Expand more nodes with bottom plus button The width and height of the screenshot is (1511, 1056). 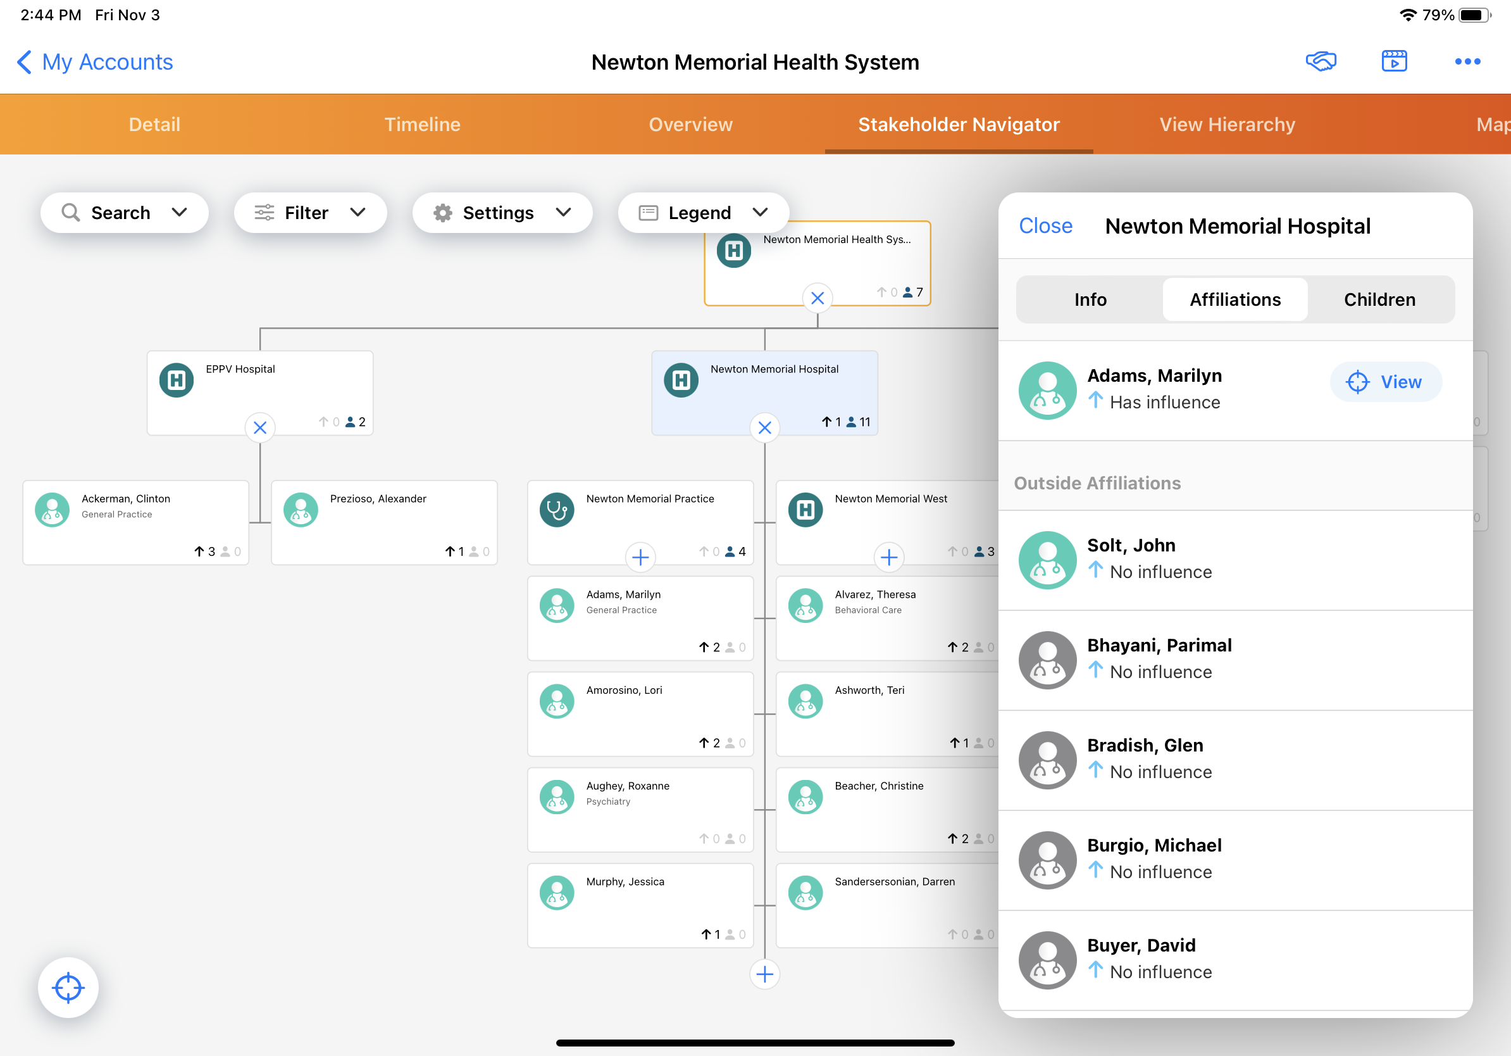click(764, 973)
